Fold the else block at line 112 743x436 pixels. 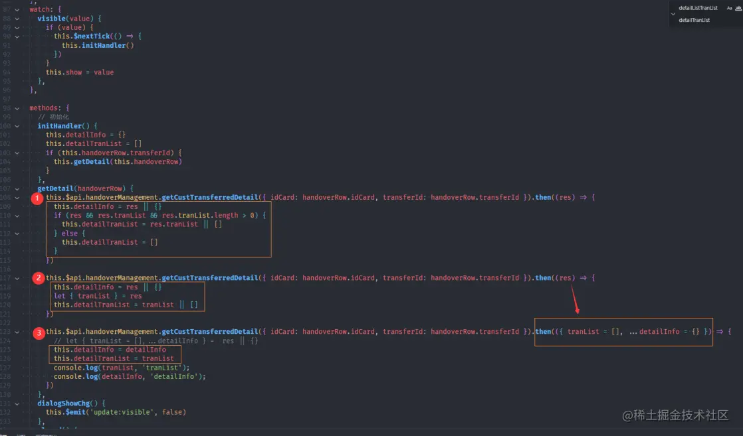[x=17, y=234]
